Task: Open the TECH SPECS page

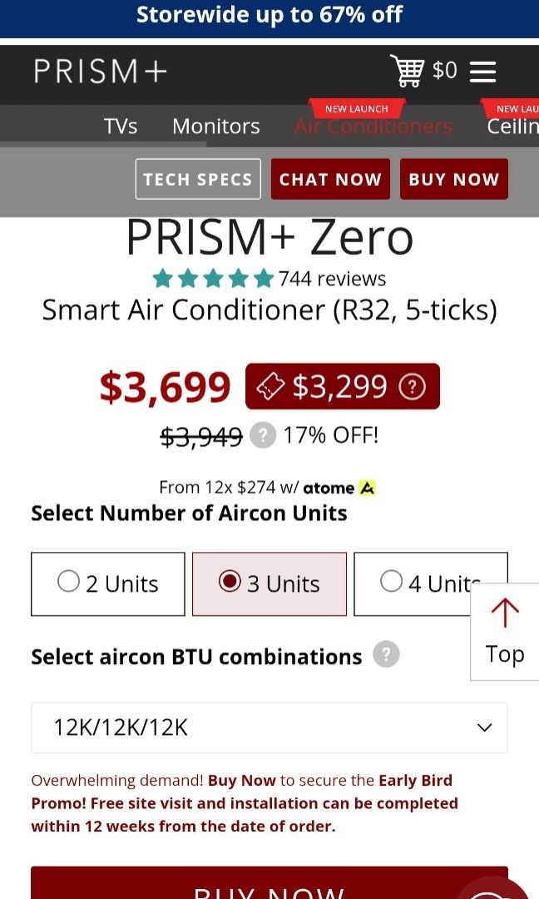Action: coord(197,178)
